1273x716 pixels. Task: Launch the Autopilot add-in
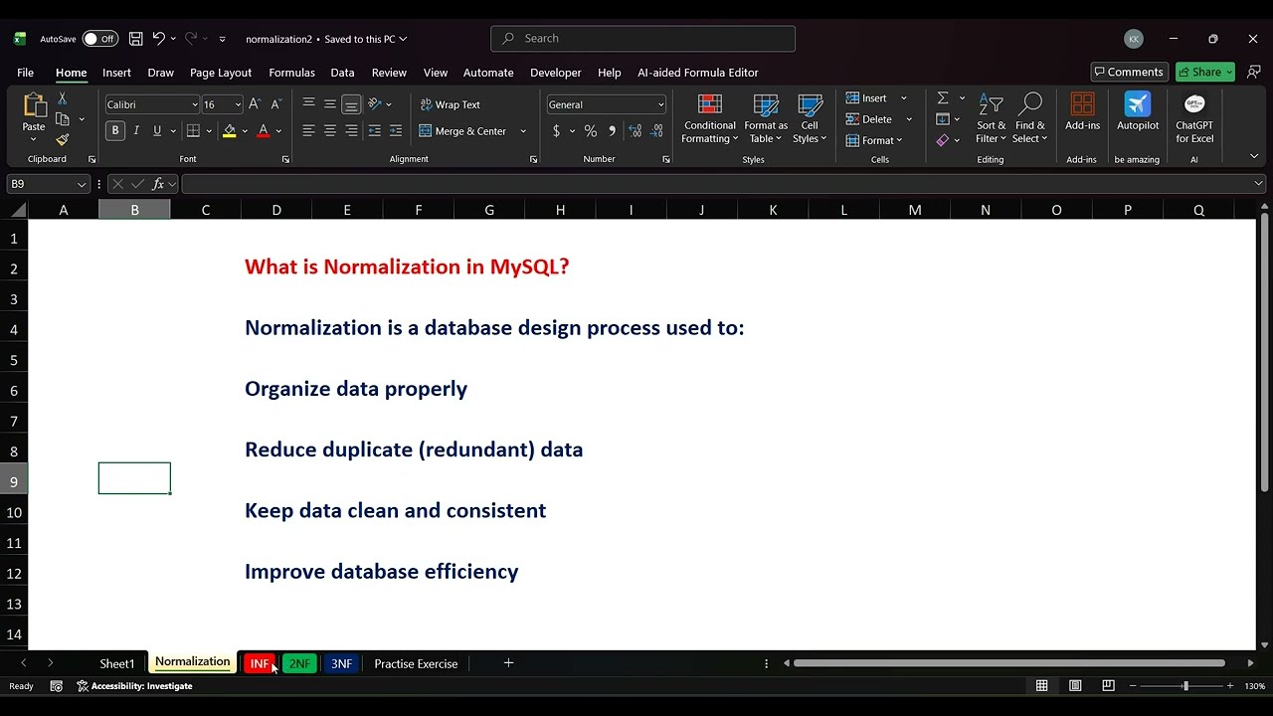pyautogui.click(x=1138, y=111)
